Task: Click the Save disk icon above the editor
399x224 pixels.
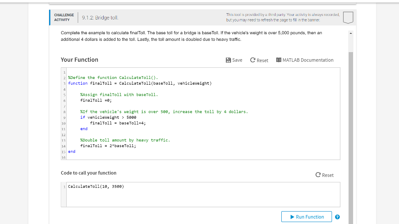Action: point(230,60)
